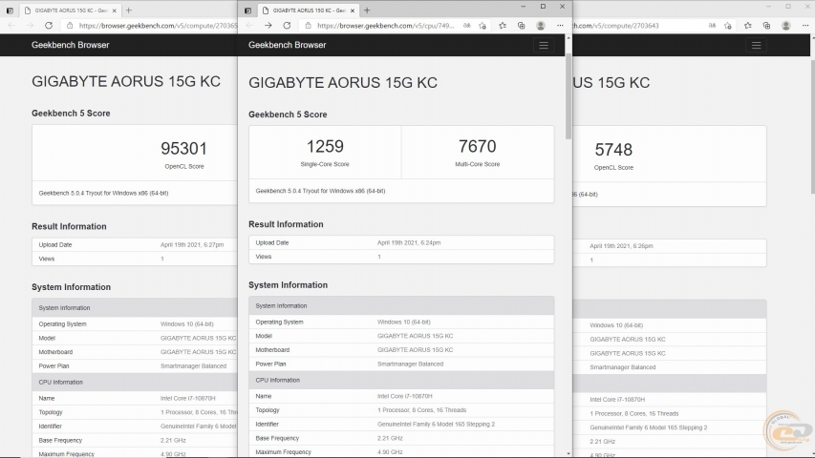Viewport: 815px width, 458px height.
Task: Open Collections in 5748 OpenCL window
Action: point(766,26)
